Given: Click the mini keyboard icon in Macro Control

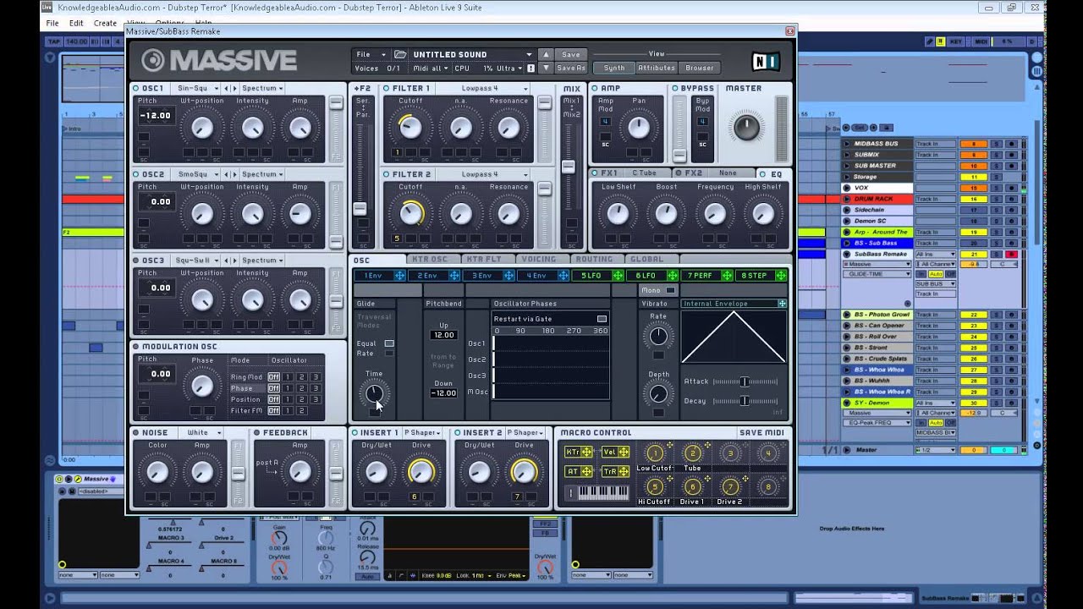Looking at the screenshot, I should (x=603, y=492).
